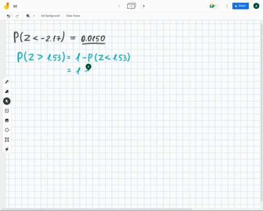Click Clear frame

(x=73, y=16)
